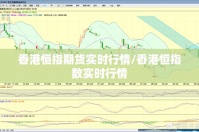
Task: Click the %SK: 21.747 stochastic label
Action: (x=6, y=101)
